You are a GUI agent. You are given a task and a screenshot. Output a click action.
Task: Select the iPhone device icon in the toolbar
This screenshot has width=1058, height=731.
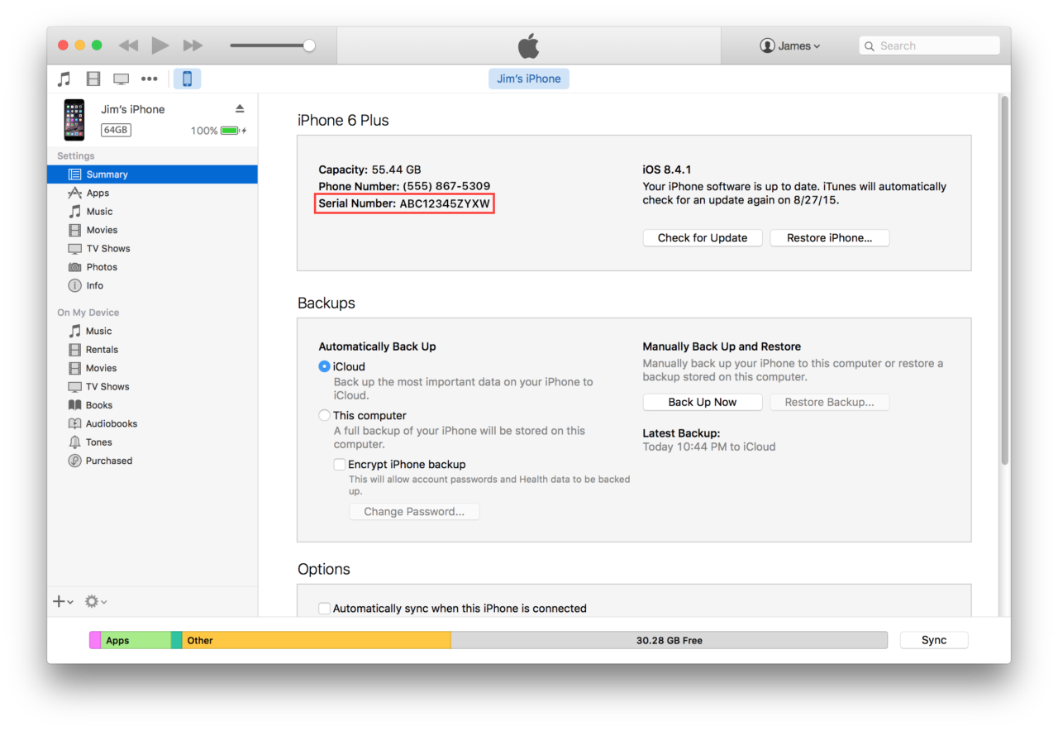187,78
